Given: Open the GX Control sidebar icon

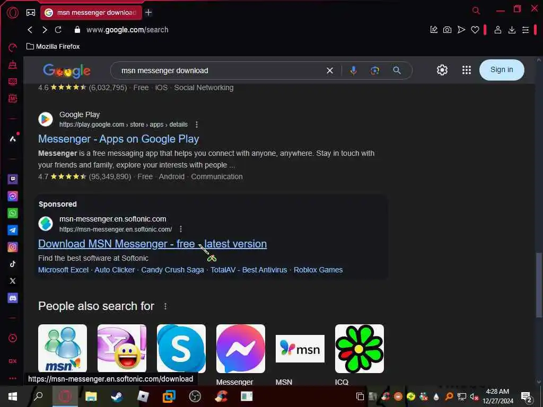Looking at the screenshot, I should click(x=13, y=47).
